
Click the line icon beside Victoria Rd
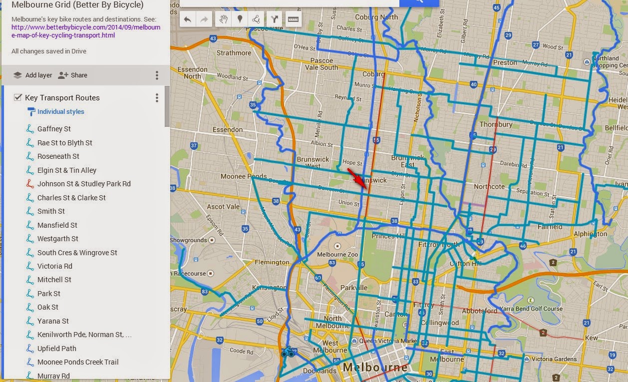[30, 266]
